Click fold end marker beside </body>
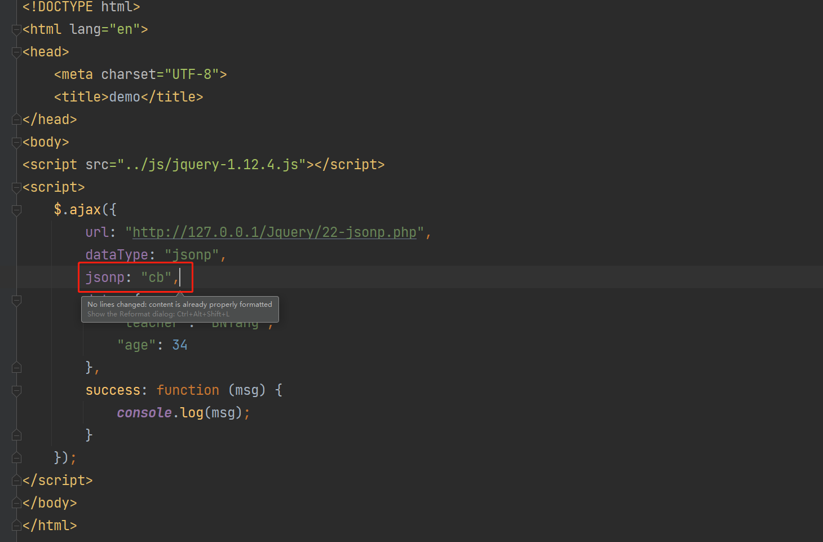 click(x=16, y=503)
